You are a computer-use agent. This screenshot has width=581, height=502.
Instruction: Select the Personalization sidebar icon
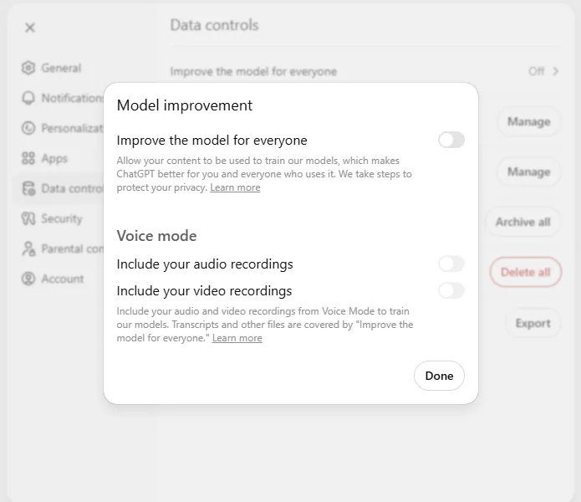click(x=28, y=128)
